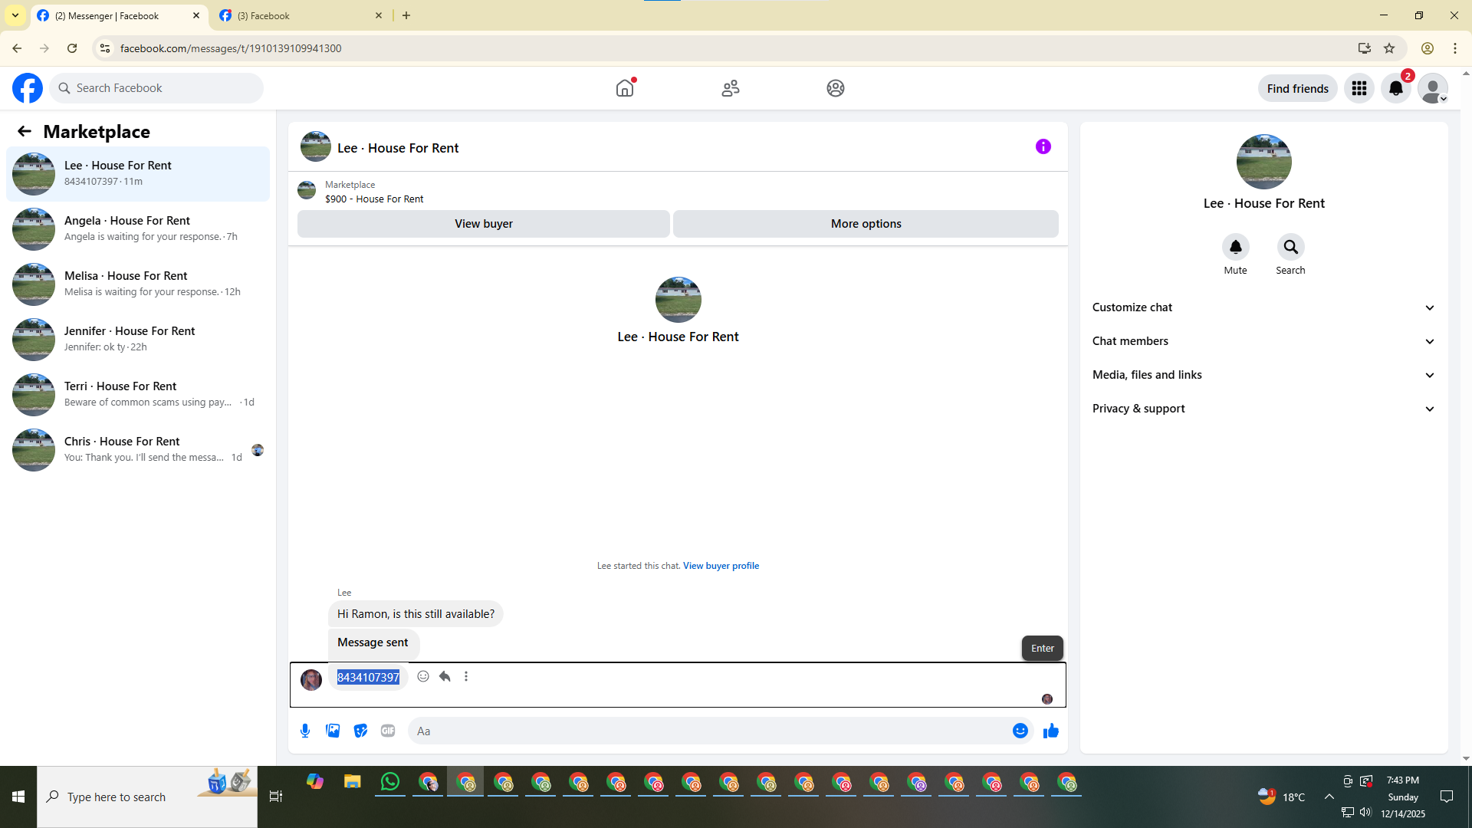Expand the Chat members section
The image size is (1472, 828).
click(1263, 341)
